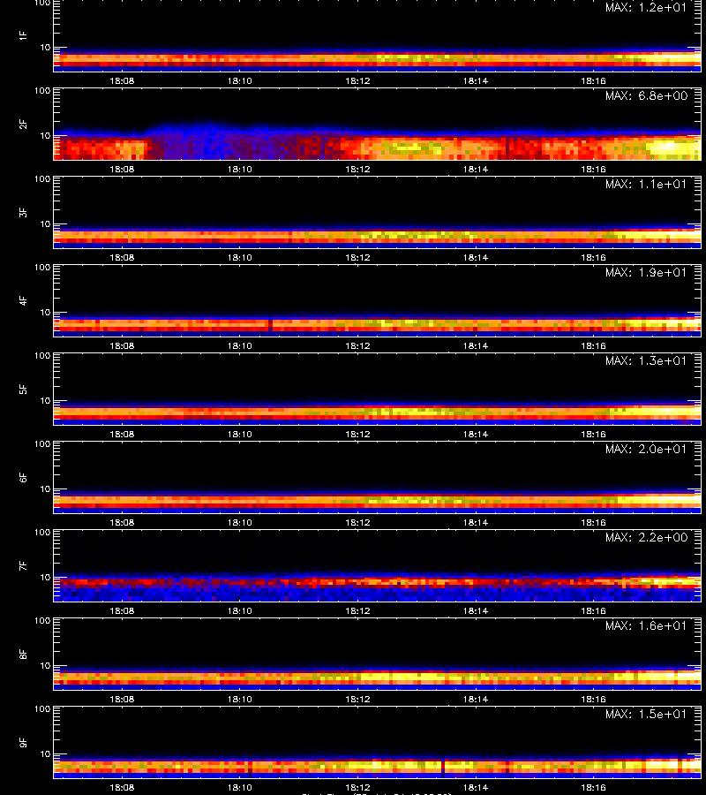Click the 9F panel axis label

[x=23, y=742]
